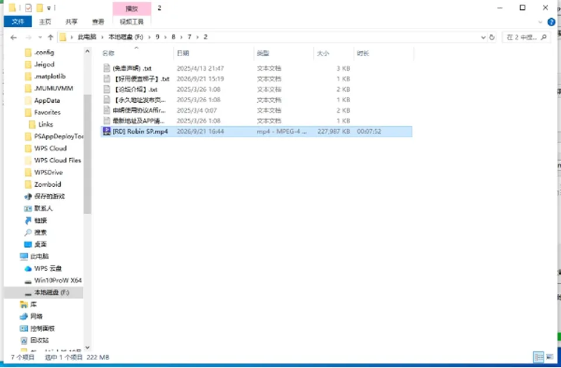Switch to details view layout icon

(x=538, y=357)
